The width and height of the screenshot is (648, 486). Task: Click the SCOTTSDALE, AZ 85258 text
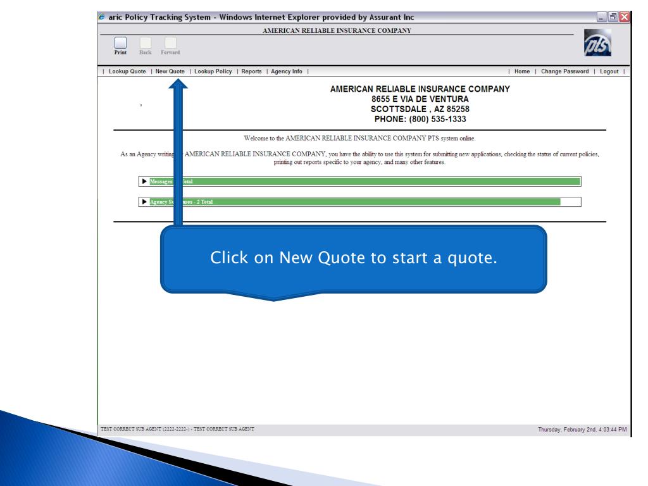(420, 109)
